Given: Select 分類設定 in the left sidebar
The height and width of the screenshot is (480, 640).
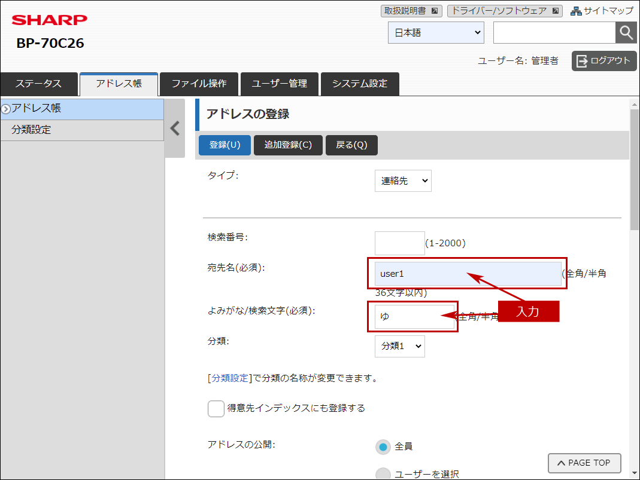Looking at the screenshot, I should (x=82, y=130).
